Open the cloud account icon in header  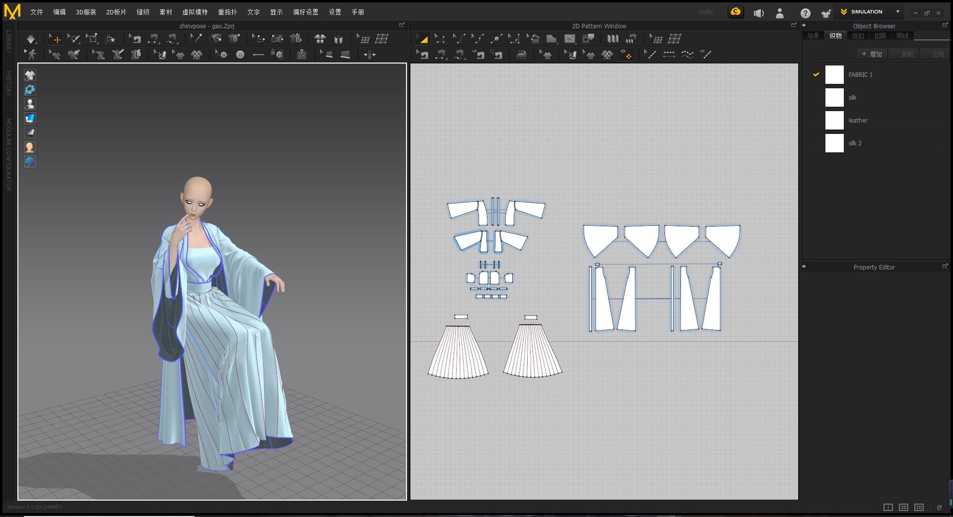pyautogui.click(x=735, y=12)
